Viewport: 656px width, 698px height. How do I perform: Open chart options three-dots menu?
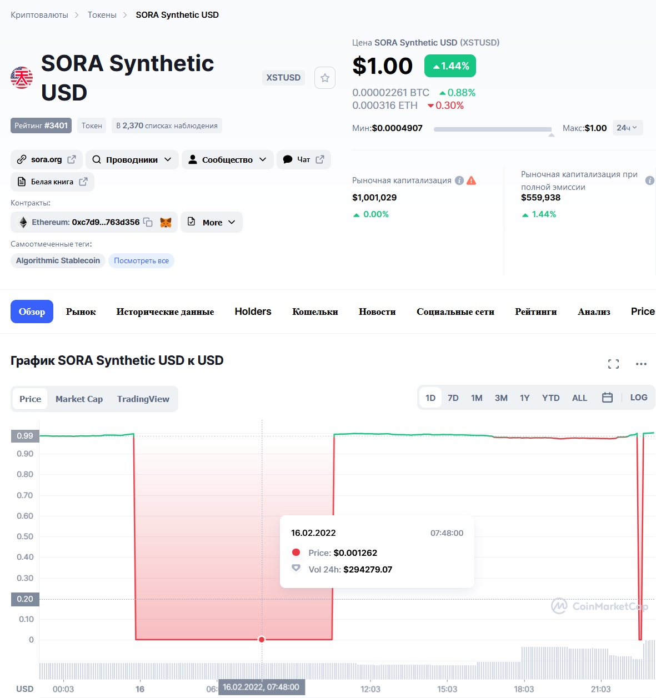pos(641,364)
